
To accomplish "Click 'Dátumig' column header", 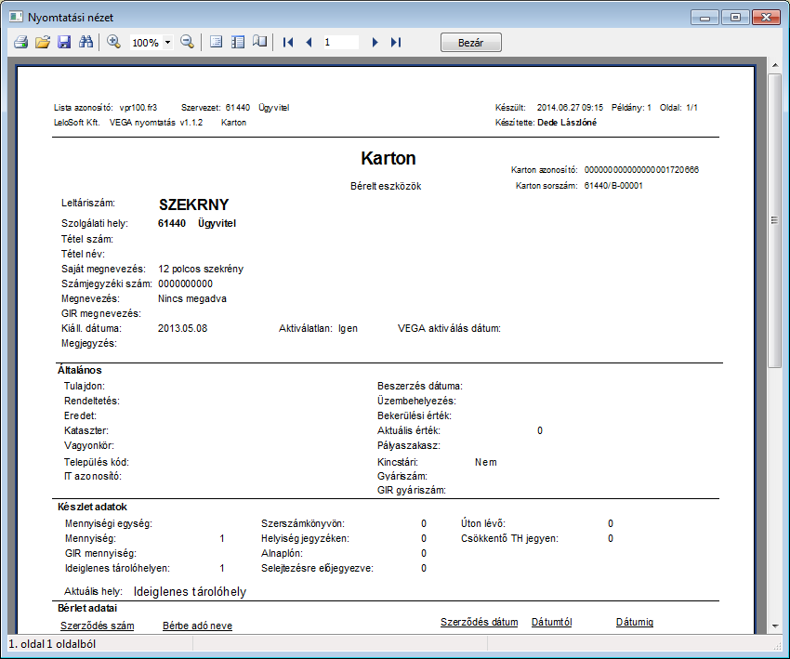I will 635,622.
